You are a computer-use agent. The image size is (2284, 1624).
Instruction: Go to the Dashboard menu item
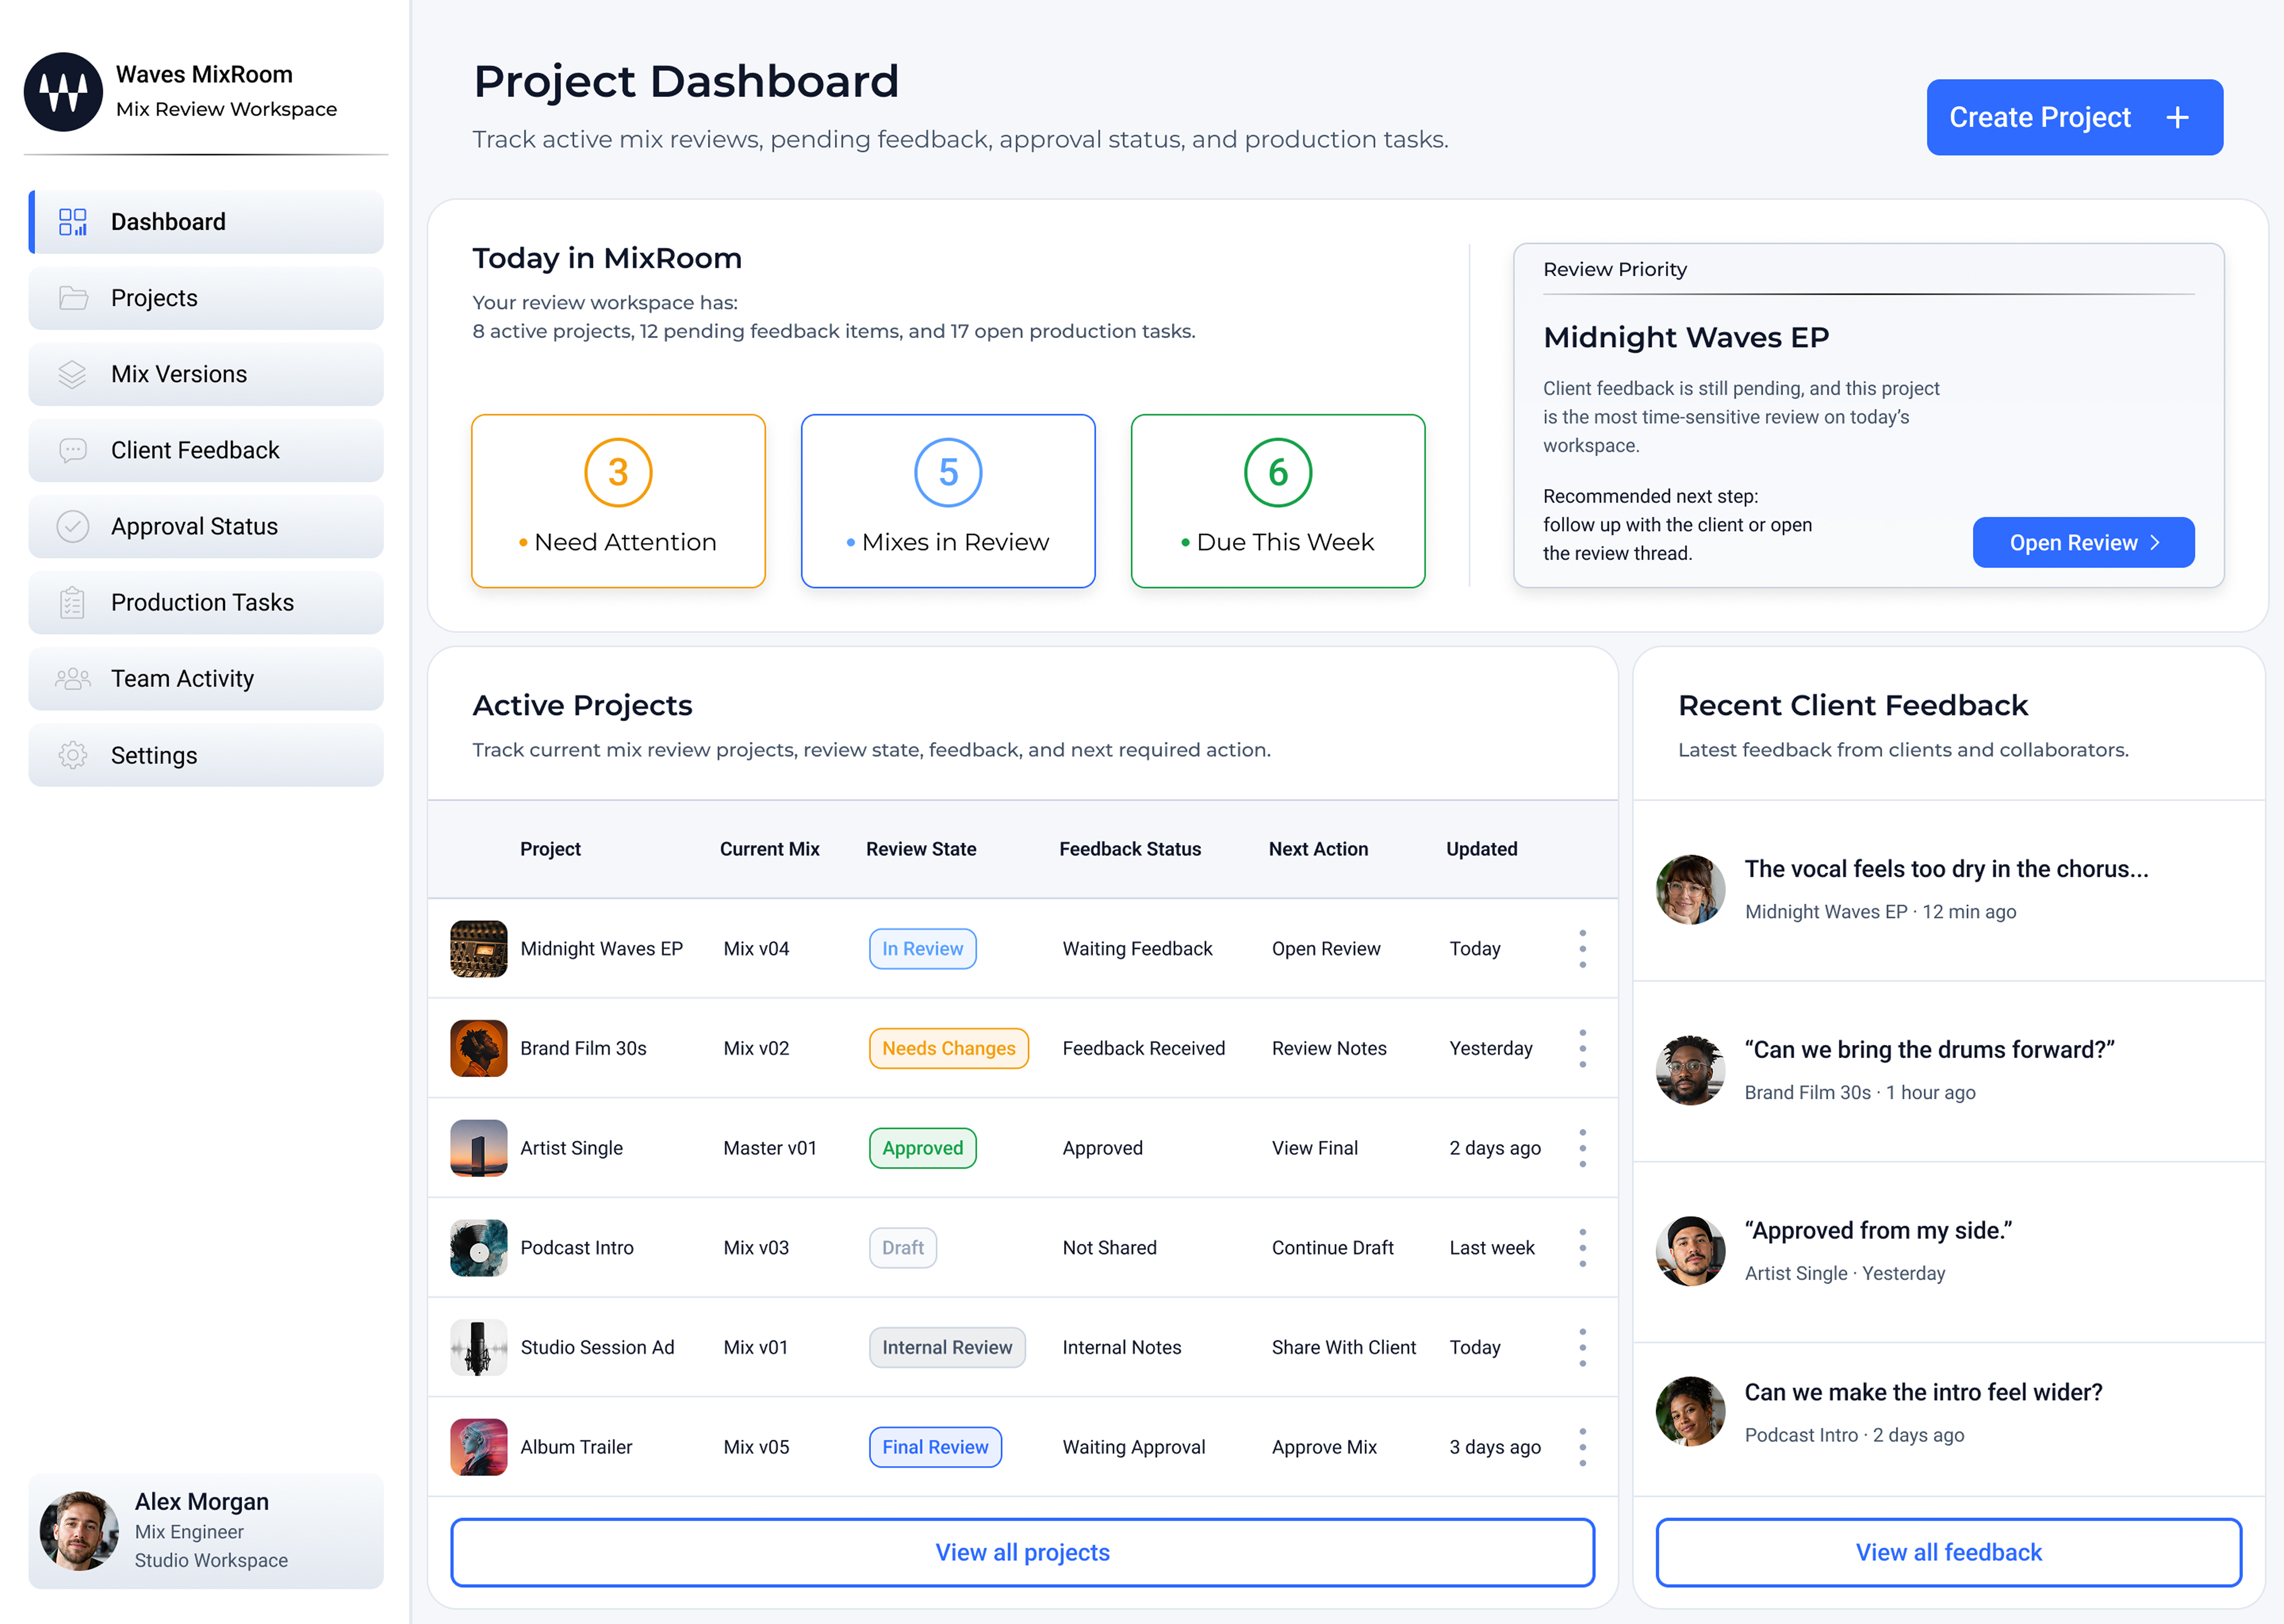206,222
